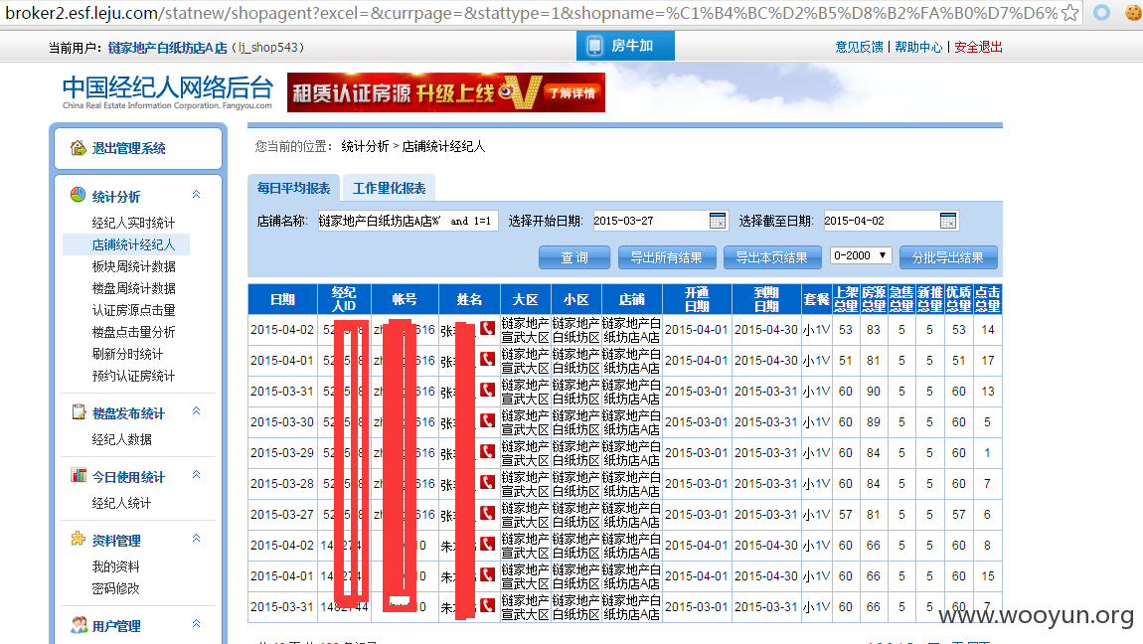This screenshot has height=644, width=1143.
Task: Click phone icon in 2015-04-02 张 row
Action: [488, 329]
